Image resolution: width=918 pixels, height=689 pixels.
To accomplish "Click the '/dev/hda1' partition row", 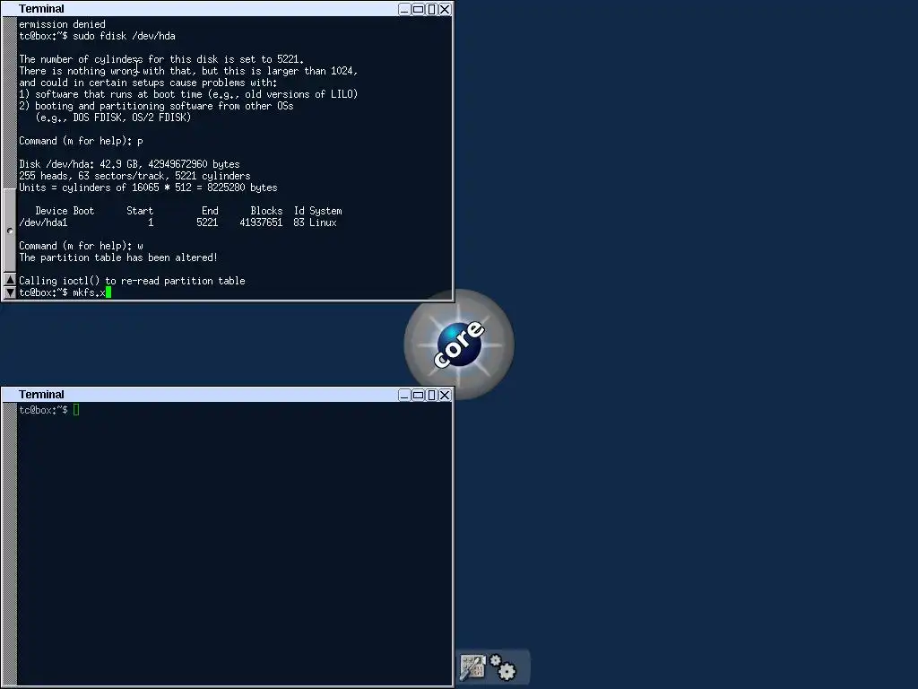I will pos(178,222).
